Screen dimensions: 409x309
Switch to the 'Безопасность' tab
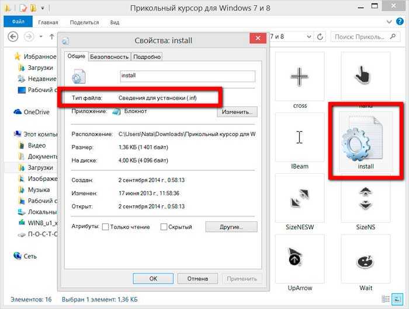[109, 57]
